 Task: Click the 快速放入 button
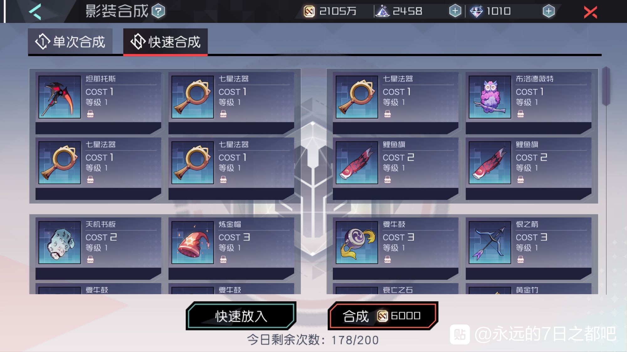[x=241, y=316]
